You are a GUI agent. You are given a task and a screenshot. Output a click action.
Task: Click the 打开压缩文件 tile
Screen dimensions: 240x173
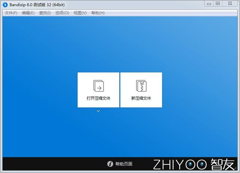pos(98,90)
